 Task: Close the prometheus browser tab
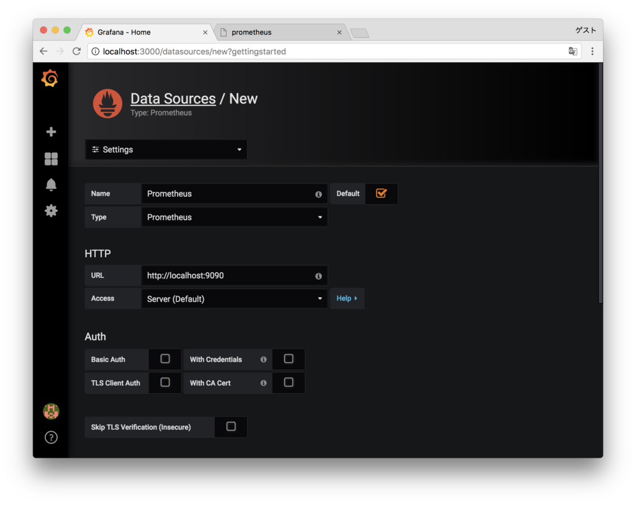pos(340,32)
